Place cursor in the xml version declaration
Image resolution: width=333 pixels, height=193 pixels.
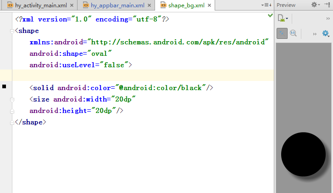(x=92, y=19)
